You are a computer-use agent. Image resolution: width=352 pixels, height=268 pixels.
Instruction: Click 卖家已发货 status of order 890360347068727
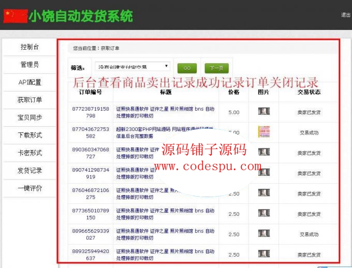click(x=309, y=153)
